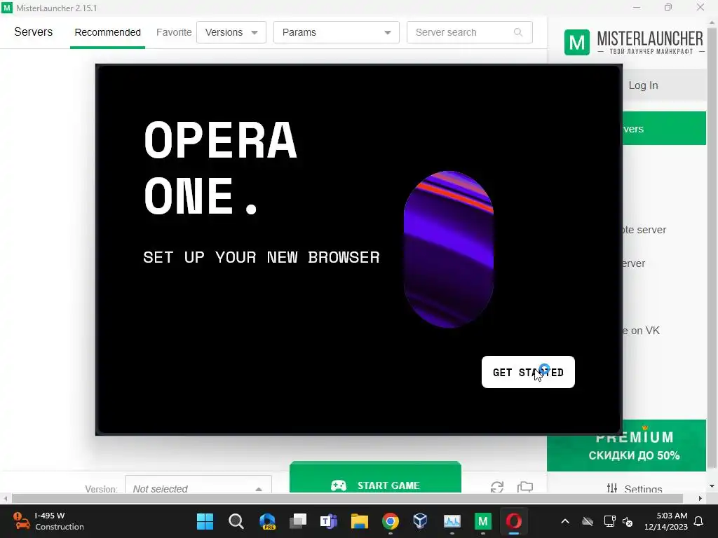
Task: Click the horizontal scrollbar left arrow
Action: coord(6,498)
